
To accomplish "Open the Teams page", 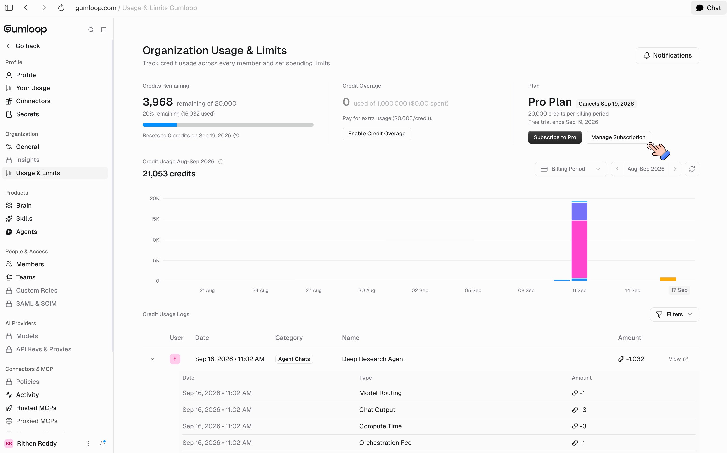I will point(55,277).
